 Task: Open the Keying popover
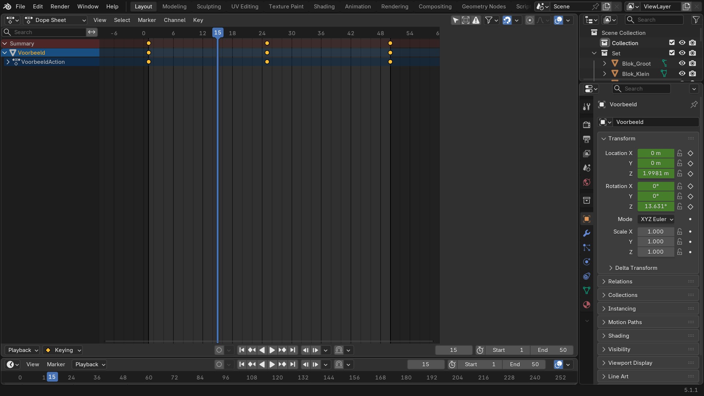point(63,350)
